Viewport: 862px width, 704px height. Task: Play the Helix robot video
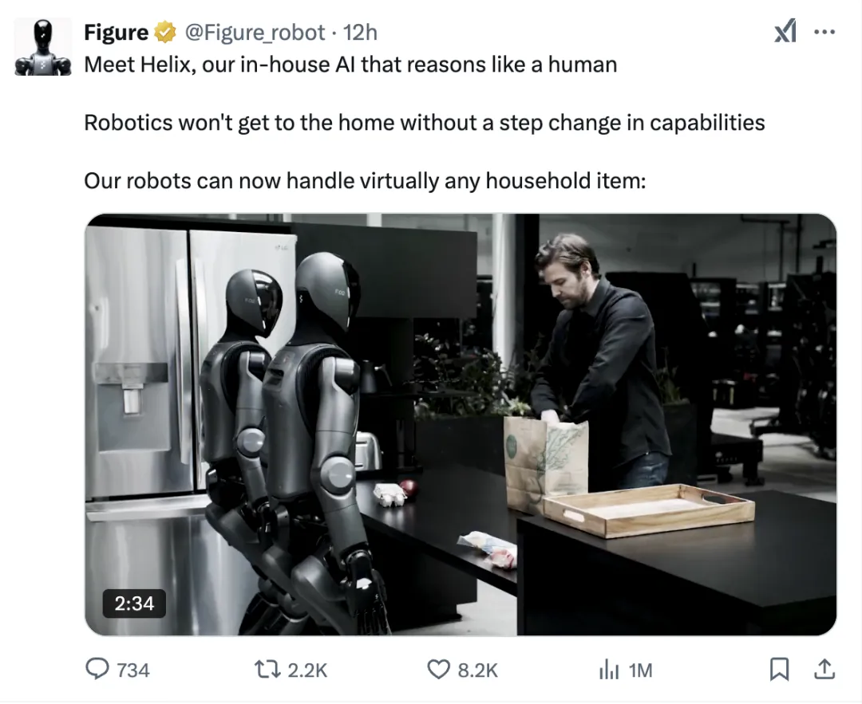tap(461, 424)
